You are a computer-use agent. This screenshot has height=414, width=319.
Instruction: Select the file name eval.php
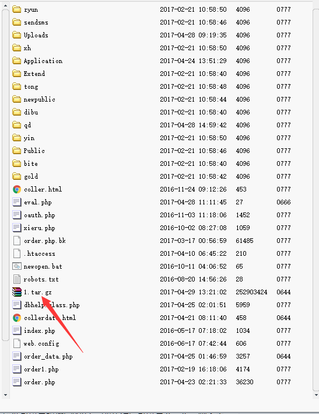[x=38, y=202]
